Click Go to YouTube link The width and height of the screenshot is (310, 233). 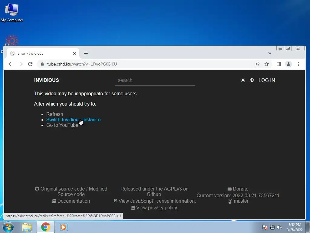[x=62, y=125]
